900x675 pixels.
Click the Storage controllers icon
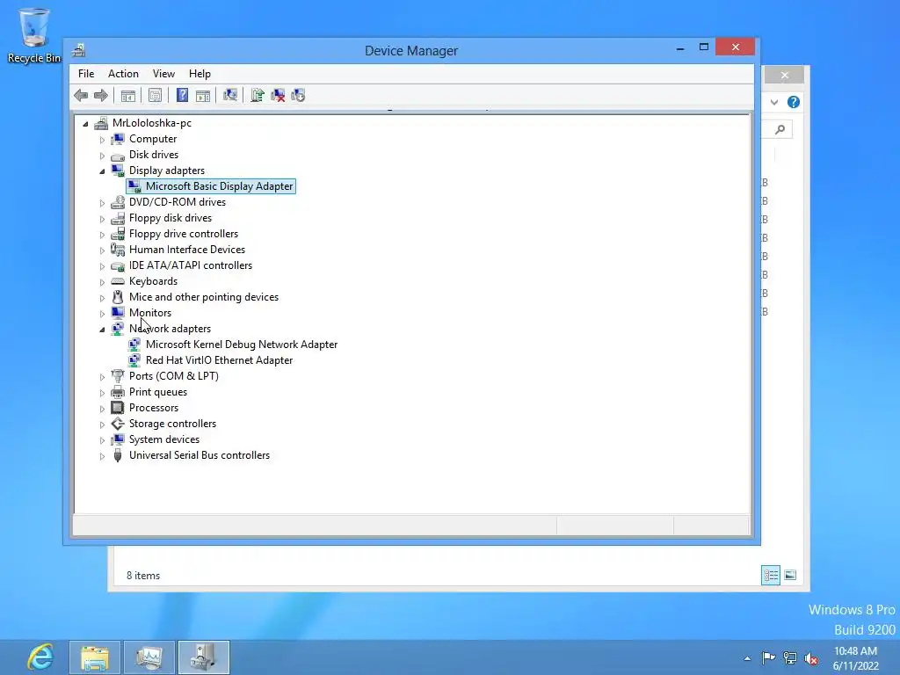pos(118,424)
